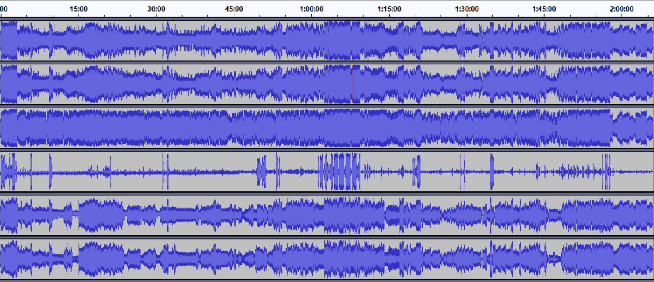Select the sparse spiky waveform track
The width and height of the screenshot is (654, 282).
tap(327, 172)
